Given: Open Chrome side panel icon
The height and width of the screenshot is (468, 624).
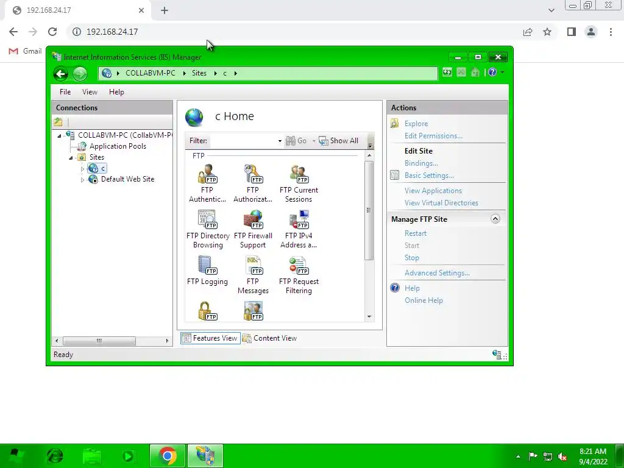Looking at the screenshot, I should 572,32.
